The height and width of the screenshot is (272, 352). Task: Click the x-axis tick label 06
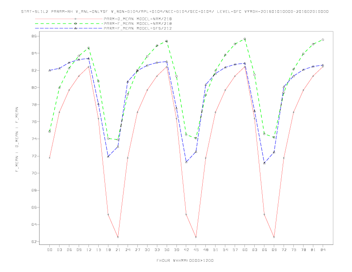point(69,250)
